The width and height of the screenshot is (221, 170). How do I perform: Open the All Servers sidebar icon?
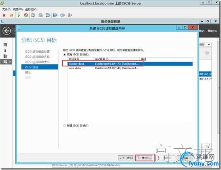5,56
